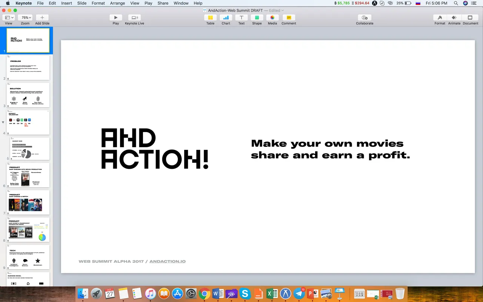483x302 pixels.
Task: Open the Play menu
Action: click(x=148, y=3)
